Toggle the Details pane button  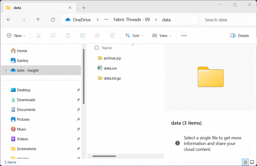click(239, 36)
